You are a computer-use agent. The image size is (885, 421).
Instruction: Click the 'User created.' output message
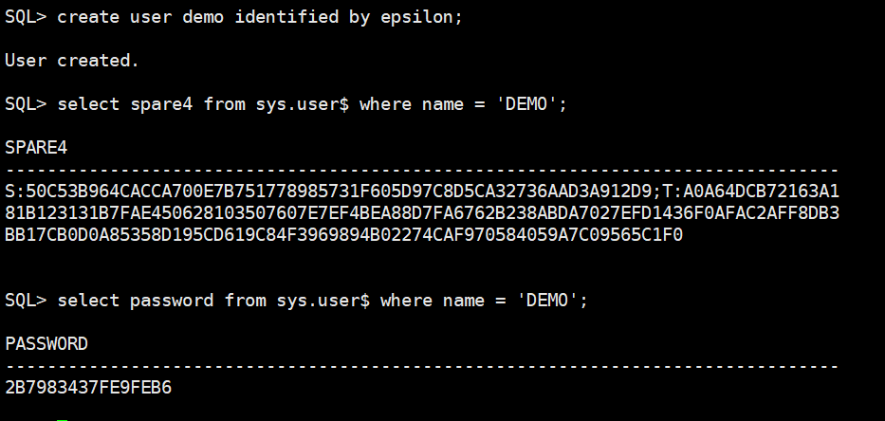pyautogui.click(x=72, y=61)
